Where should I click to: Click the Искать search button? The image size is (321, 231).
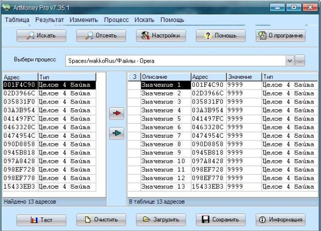(x=41, y=36)
